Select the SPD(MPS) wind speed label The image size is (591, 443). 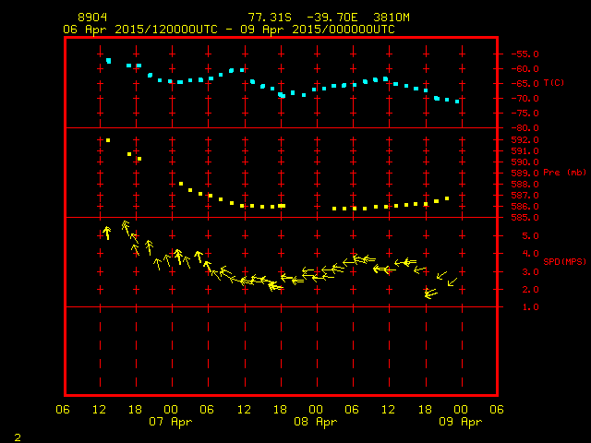[564, 261]
